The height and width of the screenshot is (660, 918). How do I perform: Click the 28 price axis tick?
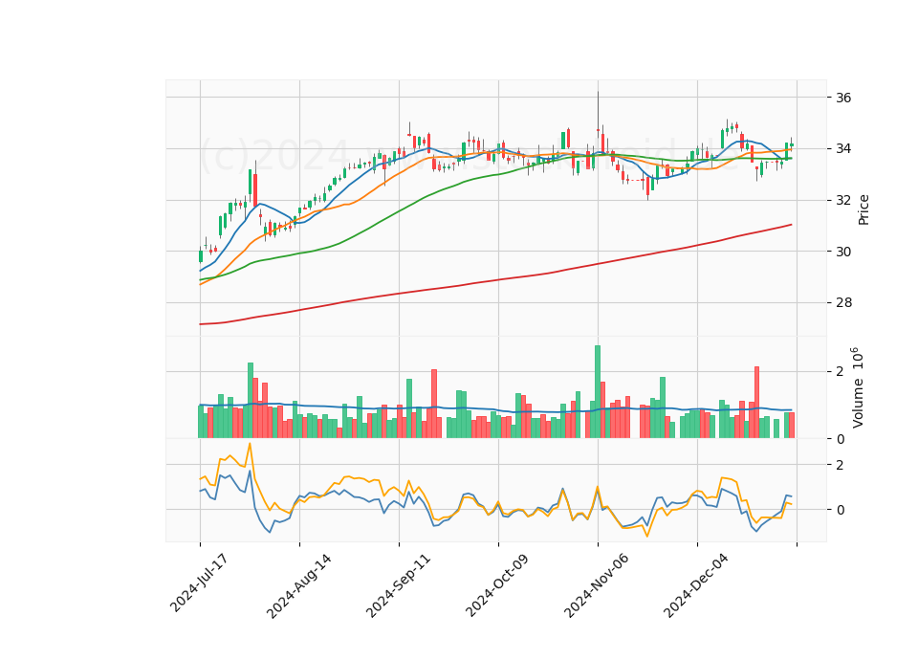coord(843,303)
